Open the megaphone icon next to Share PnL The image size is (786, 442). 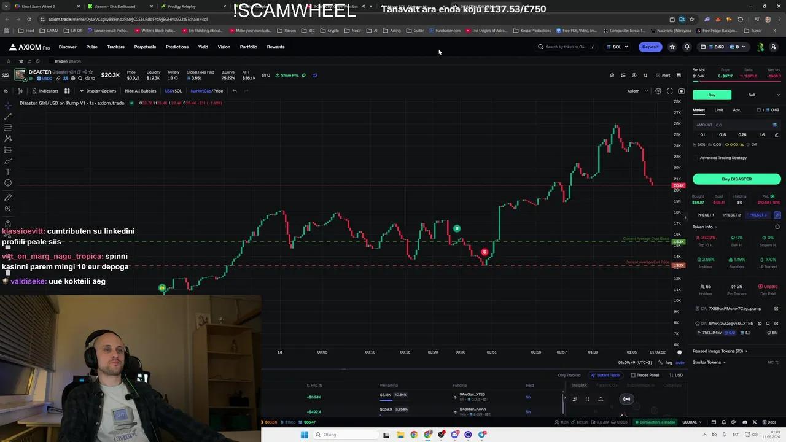point(314,75)
